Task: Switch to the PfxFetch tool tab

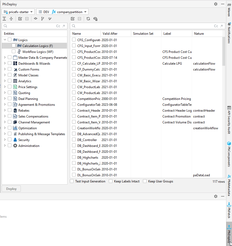Action: tap(229, 210)
